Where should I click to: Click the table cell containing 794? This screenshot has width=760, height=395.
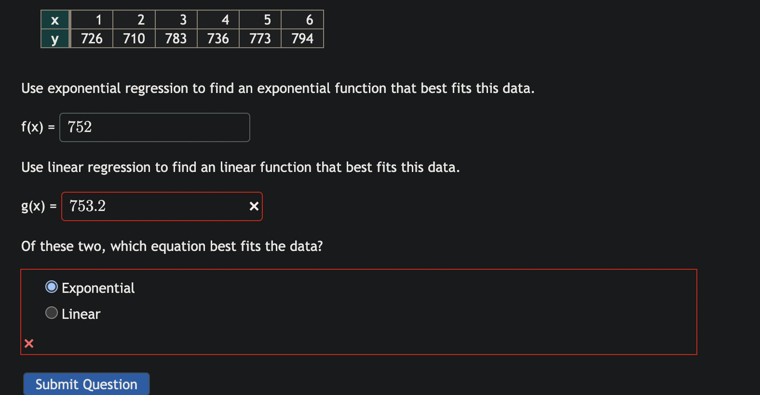pyautogui.click(x=302, y=38)
